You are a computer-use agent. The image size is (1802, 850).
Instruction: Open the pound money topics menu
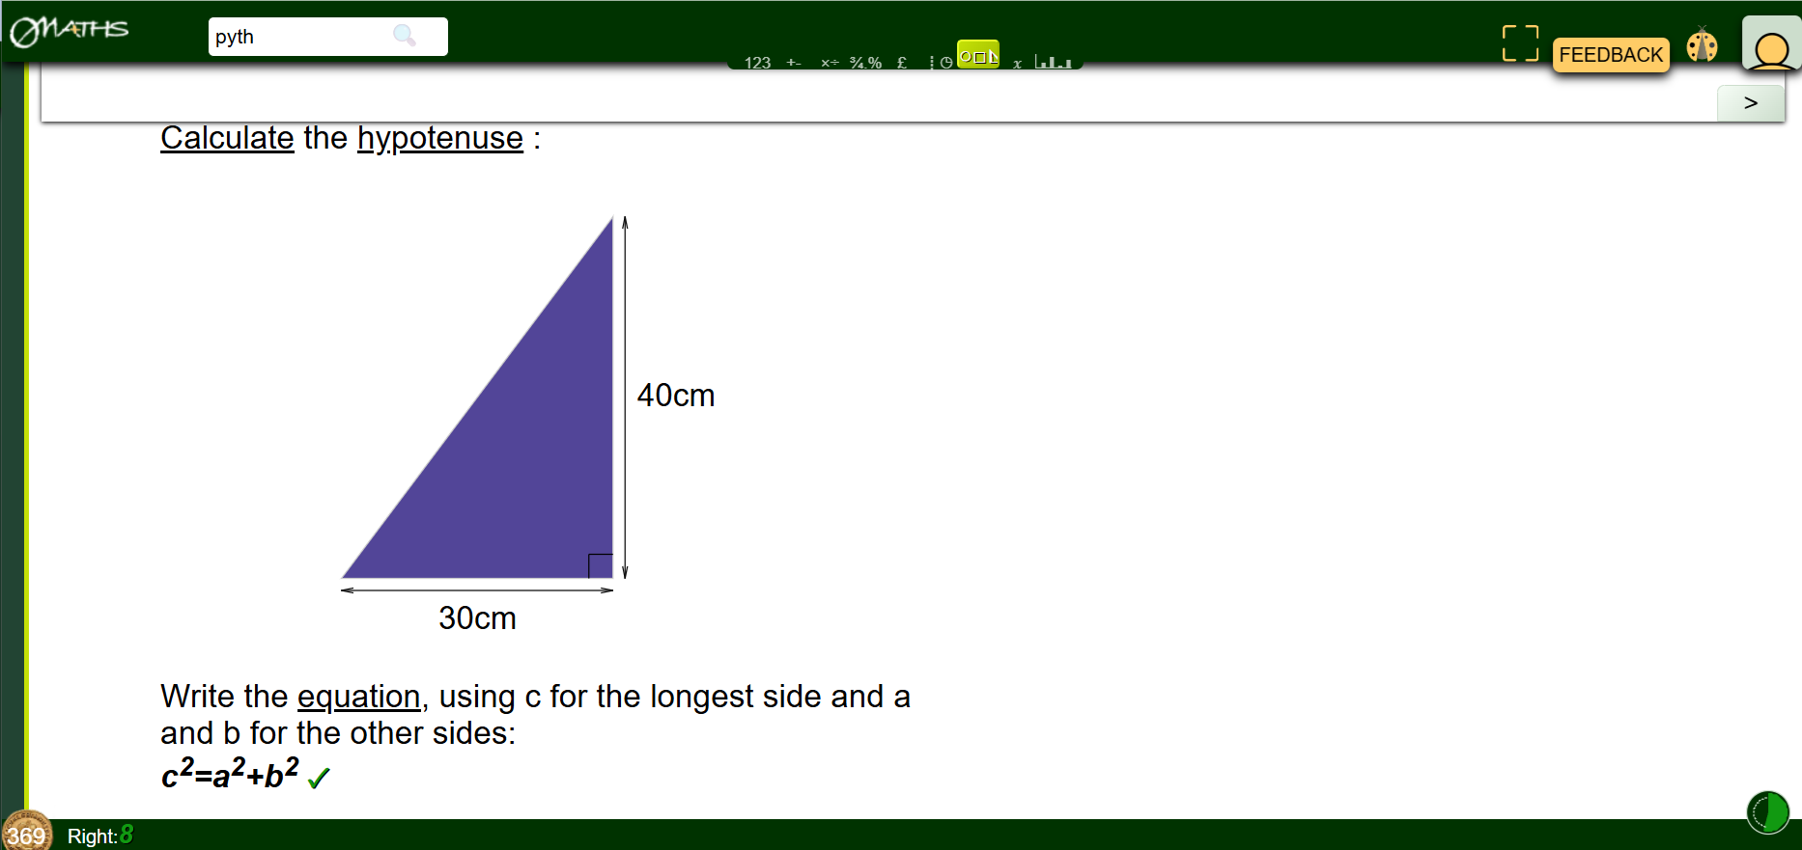(x=902, y=63)
